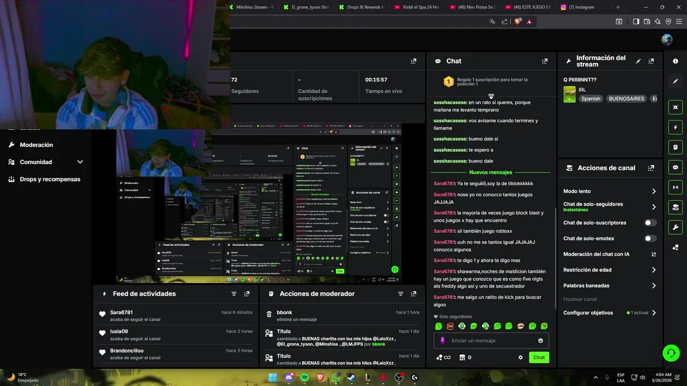Open Spotify from the Windows taskbar
Screen dimensions: 687x386
pyautogui.click(x=305, y=377)
